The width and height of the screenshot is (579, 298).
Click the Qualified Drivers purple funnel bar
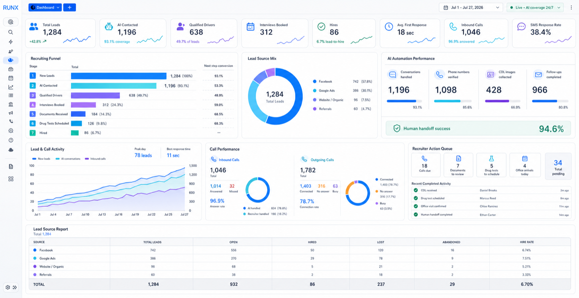[95, 95]
